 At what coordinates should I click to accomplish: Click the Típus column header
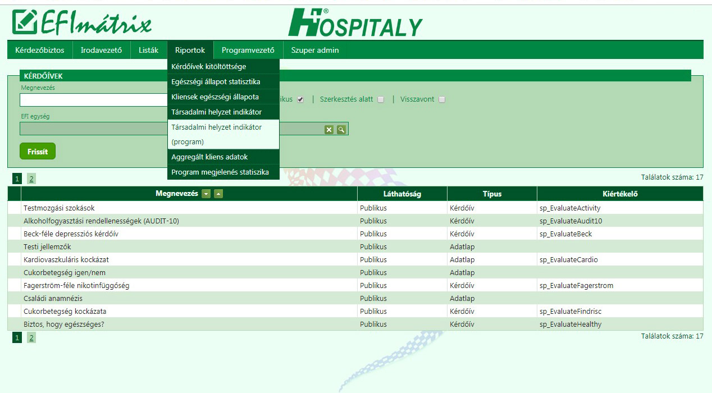click(x=492, y=194)
